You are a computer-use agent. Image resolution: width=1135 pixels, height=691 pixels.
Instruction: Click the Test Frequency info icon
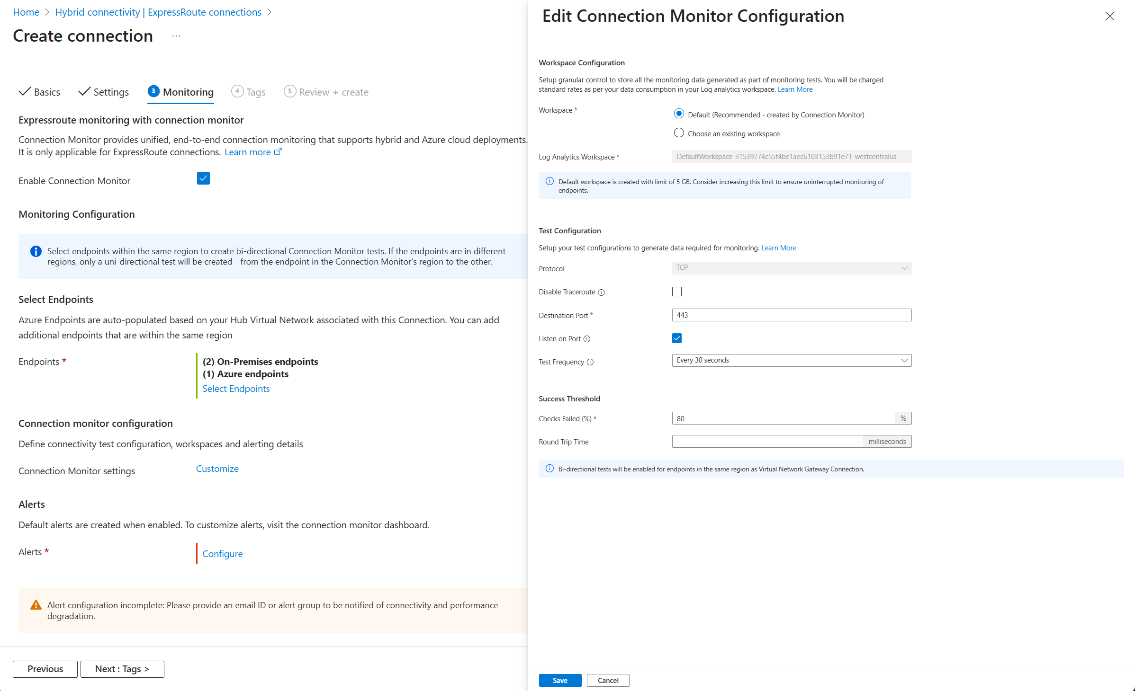click(x=590, y=362)
